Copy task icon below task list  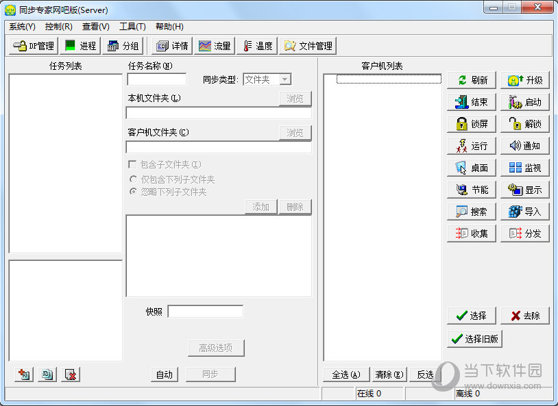pyautogui.click(x=47, y=375)
